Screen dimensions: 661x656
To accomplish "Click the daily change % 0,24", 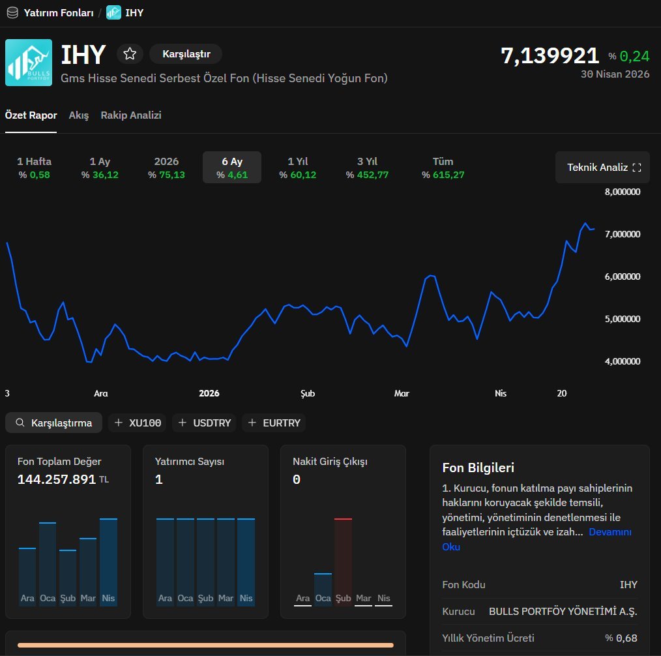I will (628, 56).
